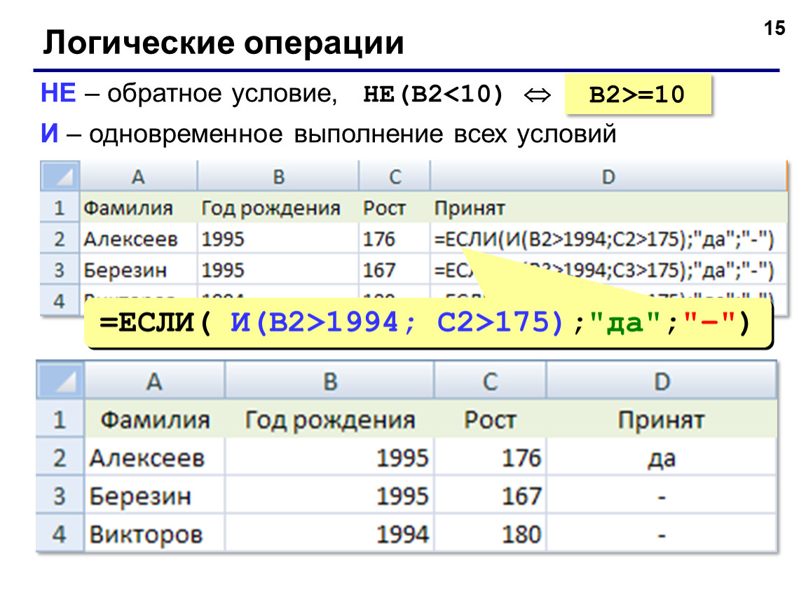Select row 3 header in lower table
The image size is (806, 605).
(x=60, y=496)
